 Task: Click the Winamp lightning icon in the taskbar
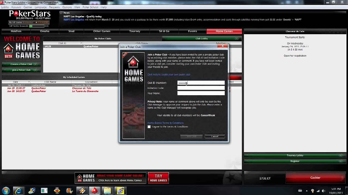tap(82, 191)
